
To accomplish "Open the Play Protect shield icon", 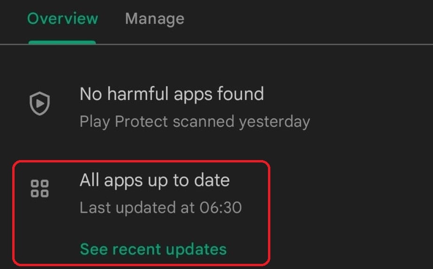I will tap(40, 103).
